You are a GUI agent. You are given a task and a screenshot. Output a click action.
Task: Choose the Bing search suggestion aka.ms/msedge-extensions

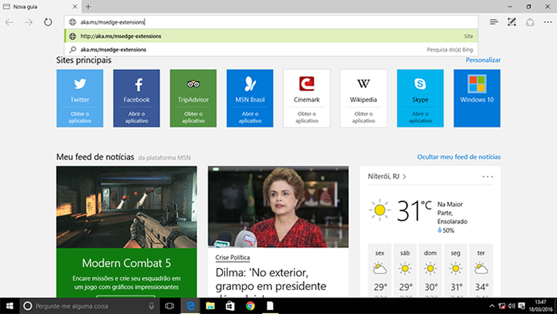pos(271,49)
